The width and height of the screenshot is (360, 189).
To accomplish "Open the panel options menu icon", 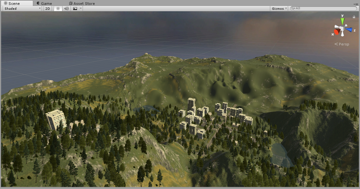I will 356,4.
